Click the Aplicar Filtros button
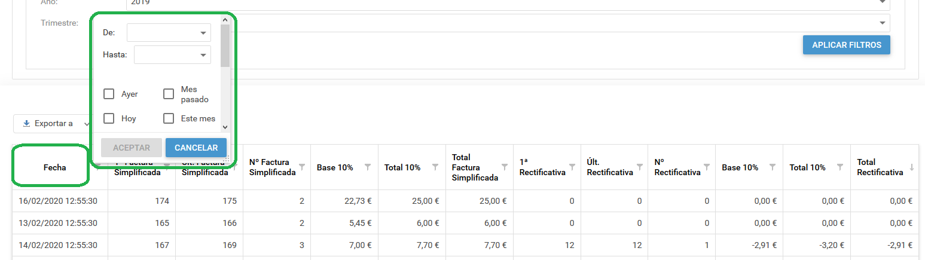Screen dimensions: 925x260 (846, 45)
